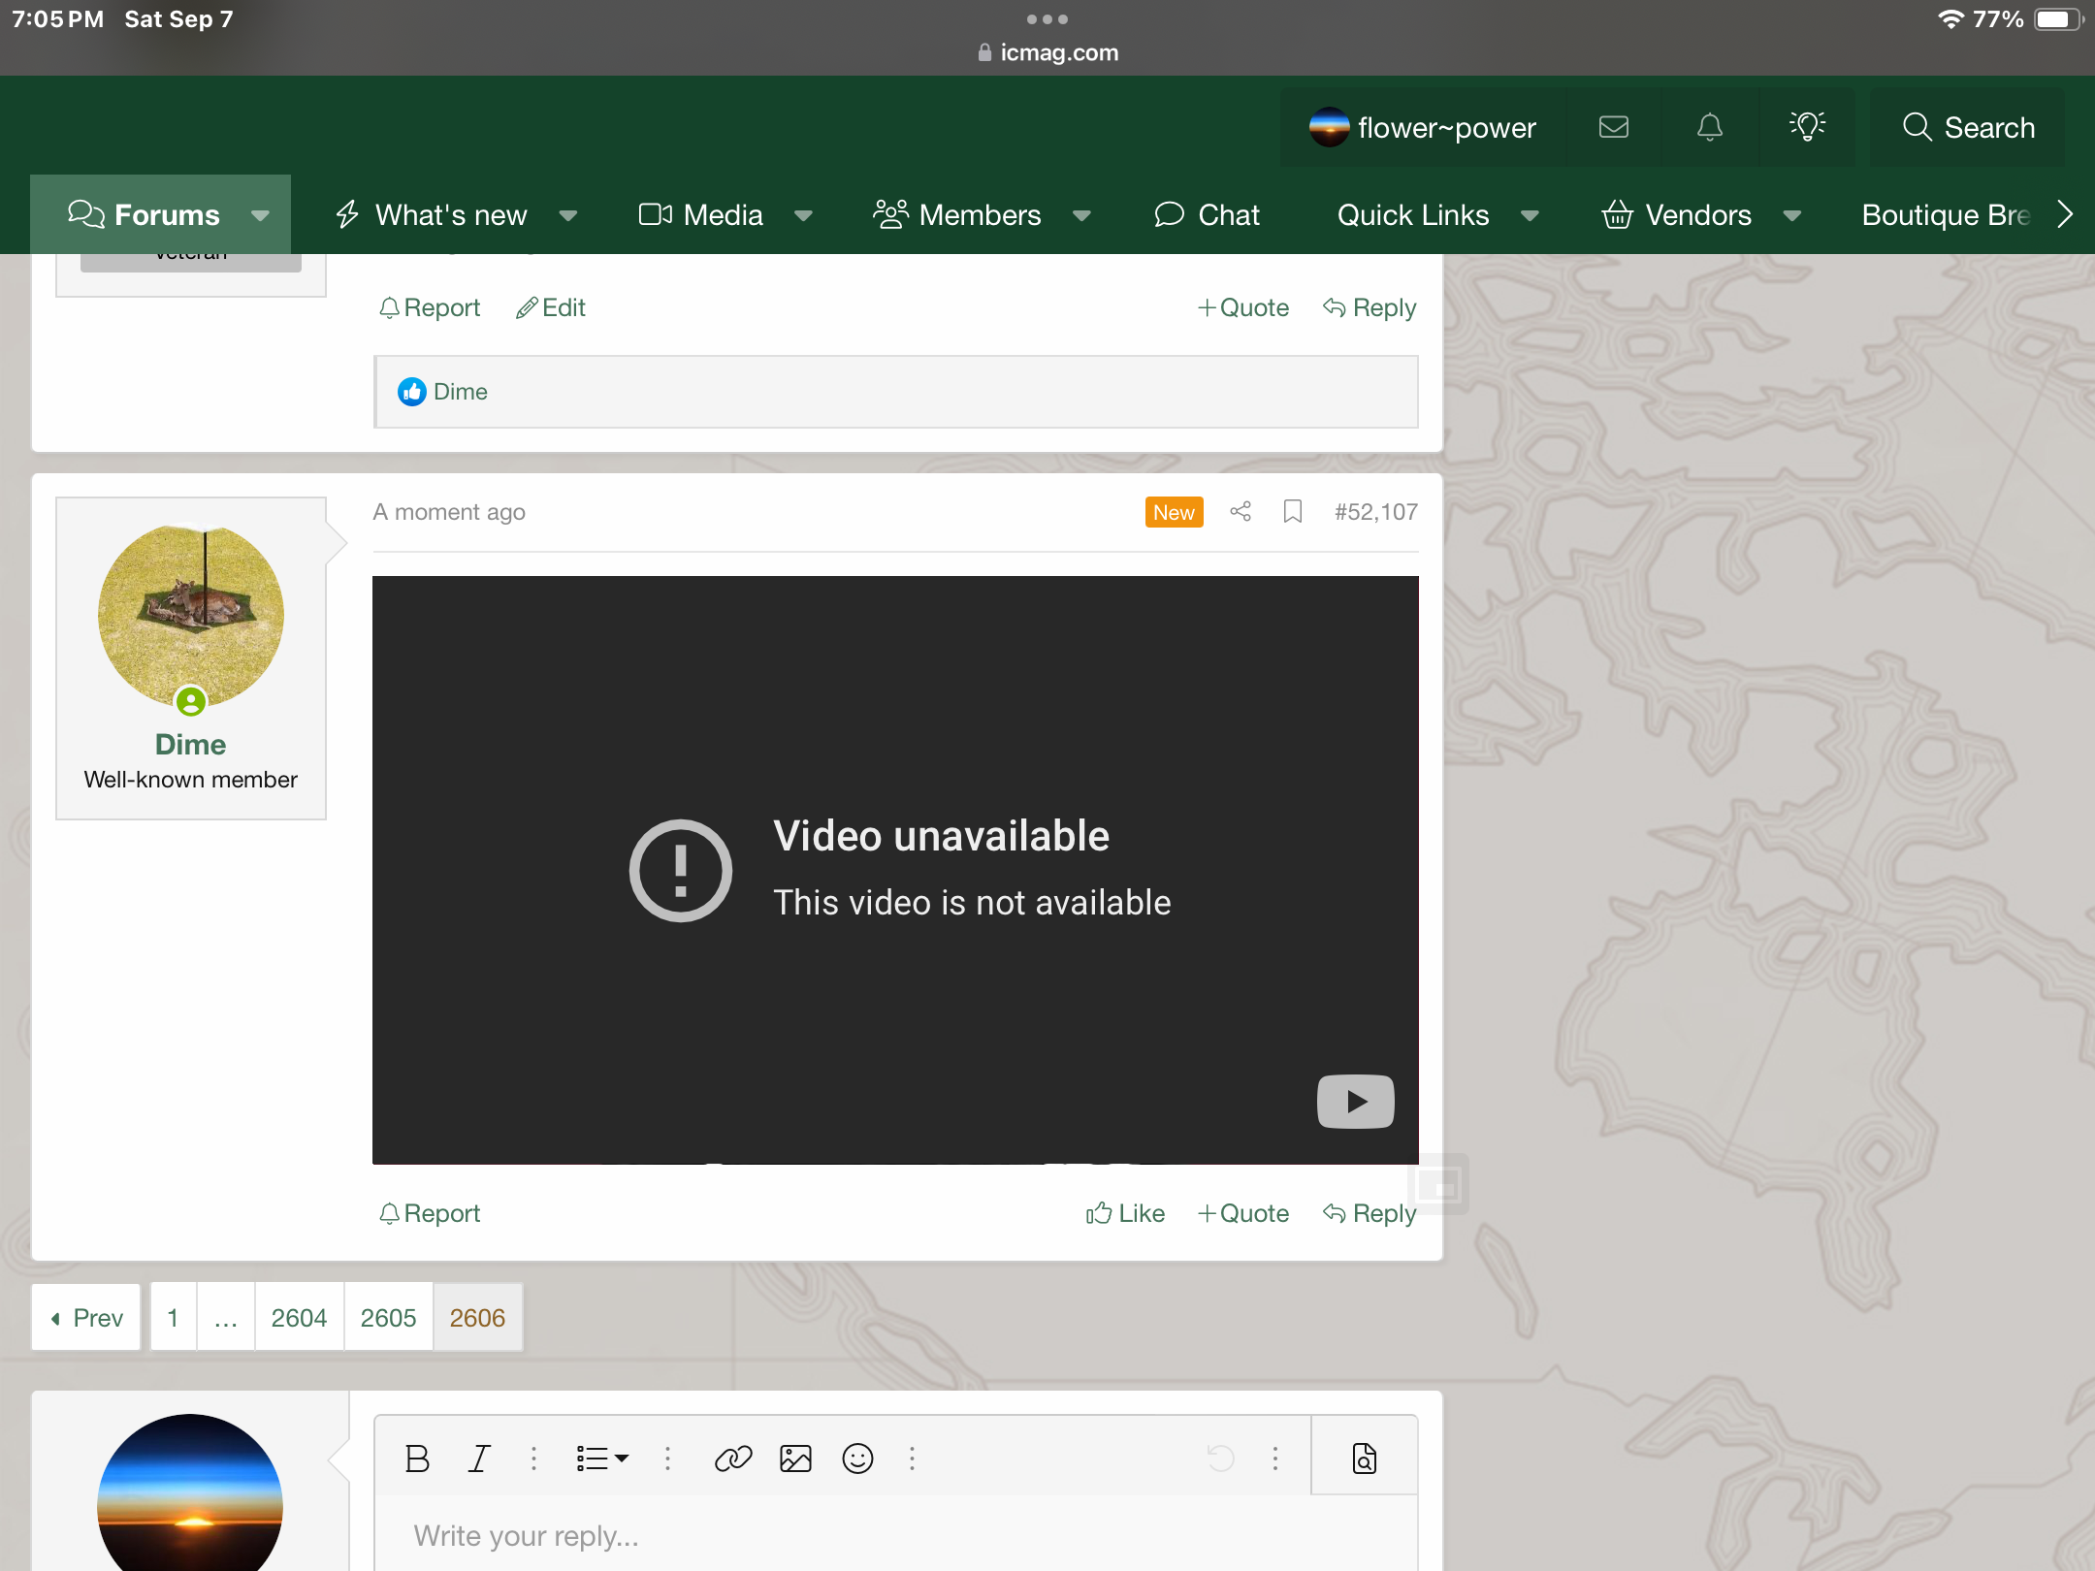
Task: Go to the Prev page
Action: tap(86, 1317)
